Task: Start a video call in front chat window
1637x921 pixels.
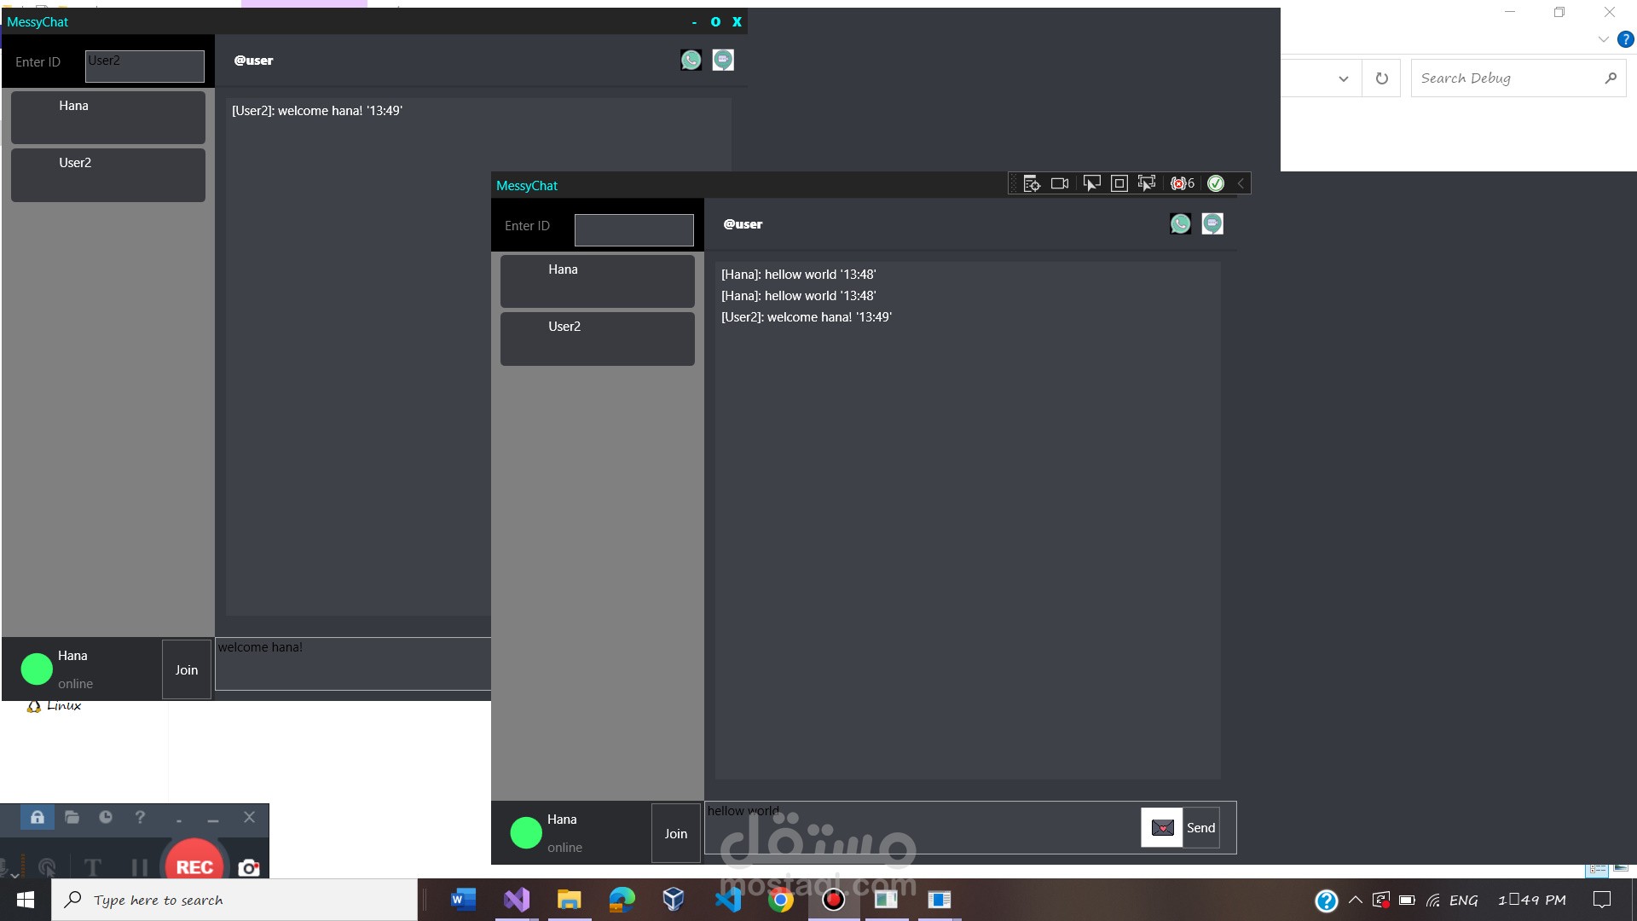Action: tap(1212, 223)
